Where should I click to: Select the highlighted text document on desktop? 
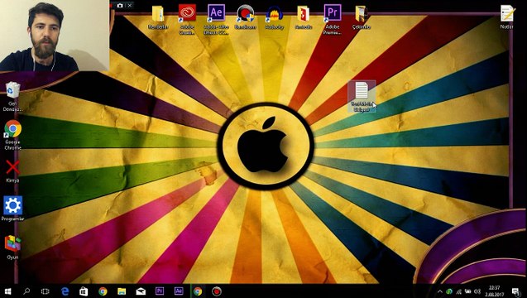point(362,97)
